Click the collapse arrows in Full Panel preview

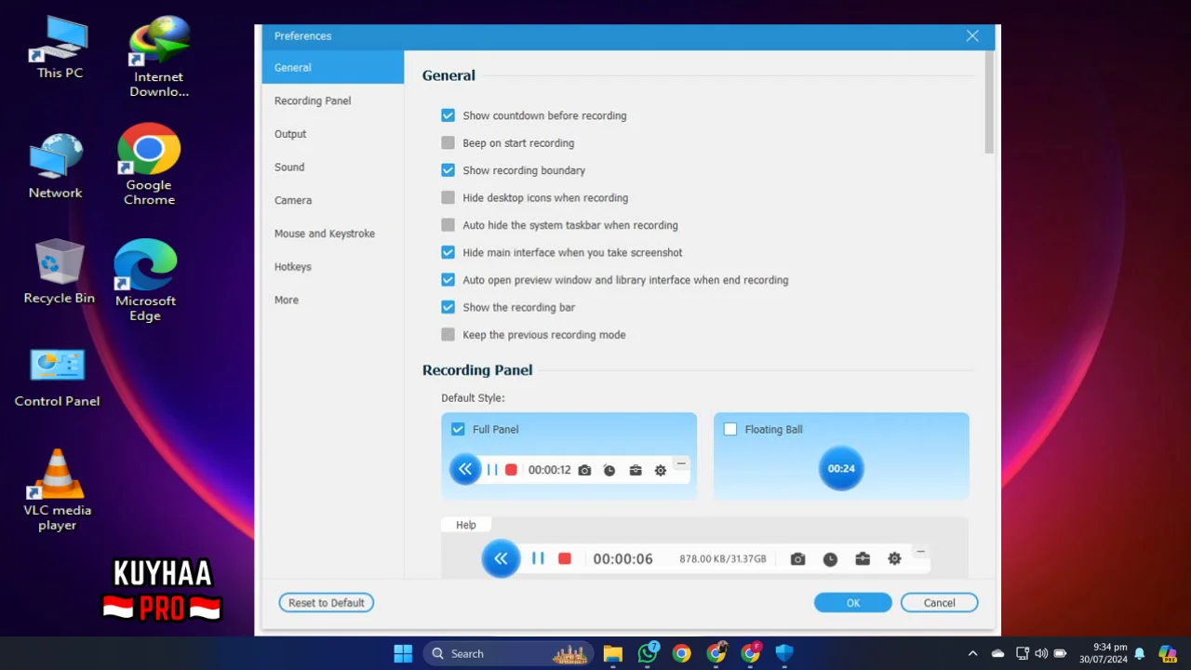pyautogui.click(x=465, y=470)
